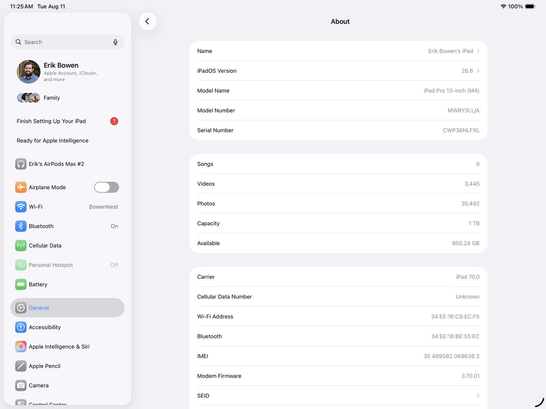546x409 pixels.
Task: Select the model number MWRY3LL/A
Action: coord(463,110)
